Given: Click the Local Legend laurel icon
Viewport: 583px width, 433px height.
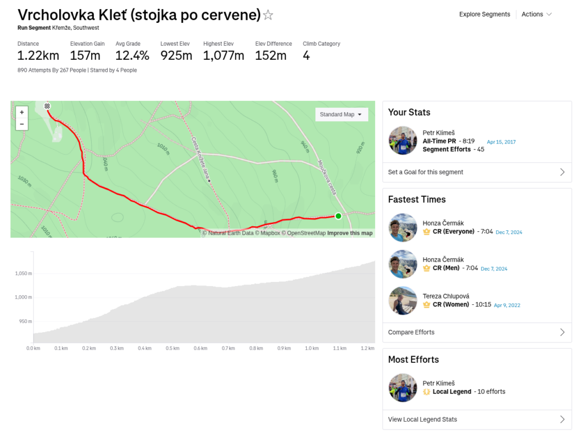Looking at the screenshot, I should coord(426,392).
